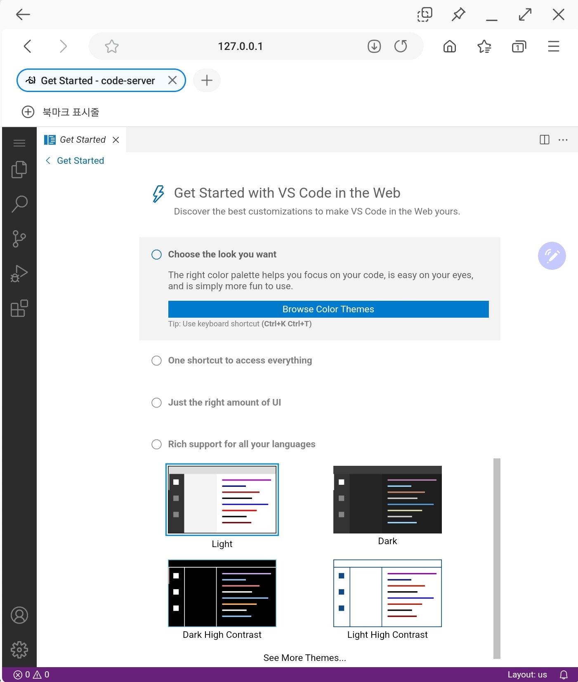Open the bookmarks list icon
578x682 pixels.
pyautogui.click(x=484, y=46)
